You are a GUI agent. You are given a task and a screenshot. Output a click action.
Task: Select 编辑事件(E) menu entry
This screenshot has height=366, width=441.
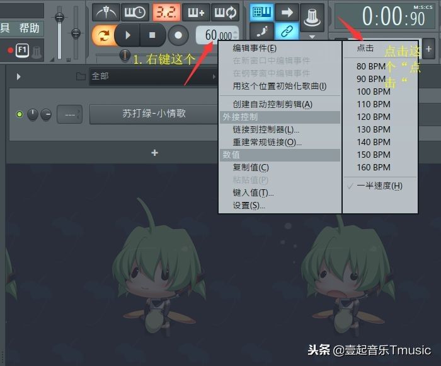click(x=280, y=48)
